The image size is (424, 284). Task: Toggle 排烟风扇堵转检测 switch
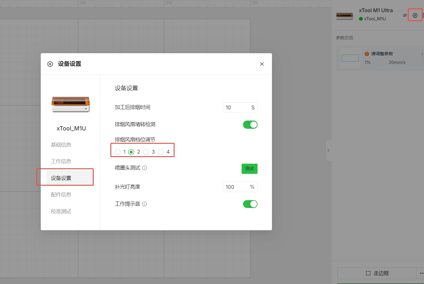(250, 125)
